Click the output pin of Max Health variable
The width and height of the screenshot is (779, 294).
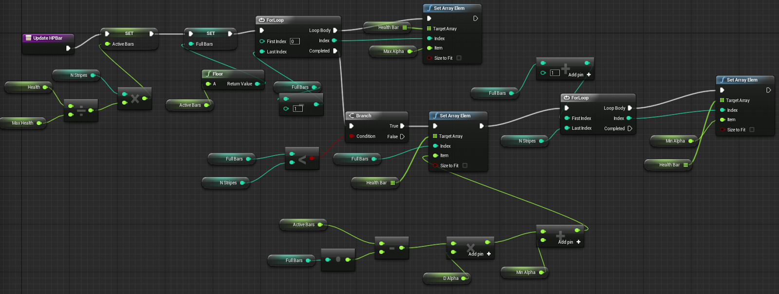pyautogui.click(x=39, y=123)
